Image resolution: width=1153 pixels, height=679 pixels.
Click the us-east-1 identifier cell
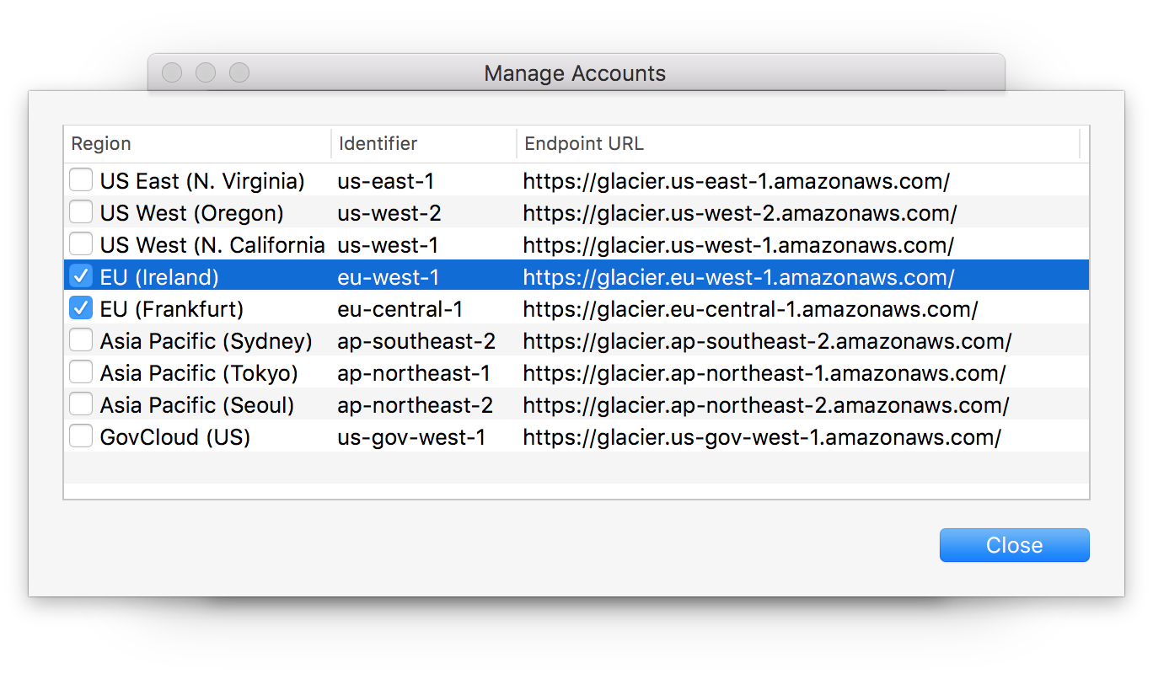click(x=385, y=181)
